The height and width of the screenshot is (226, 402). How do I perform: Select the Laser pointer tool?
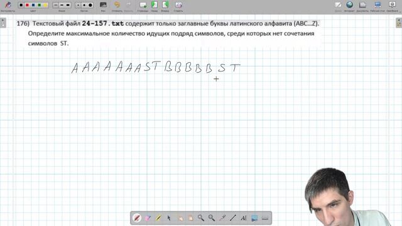(222, 218)
